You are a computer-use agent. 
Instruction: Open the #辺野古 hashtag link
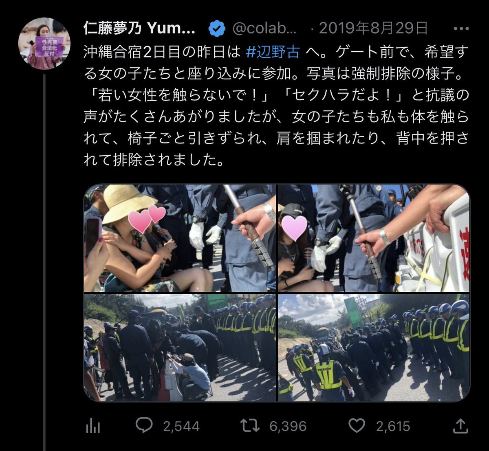coord(273,52)
